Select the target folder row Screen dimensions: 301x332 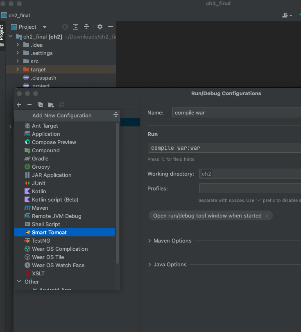coord(61,69)
